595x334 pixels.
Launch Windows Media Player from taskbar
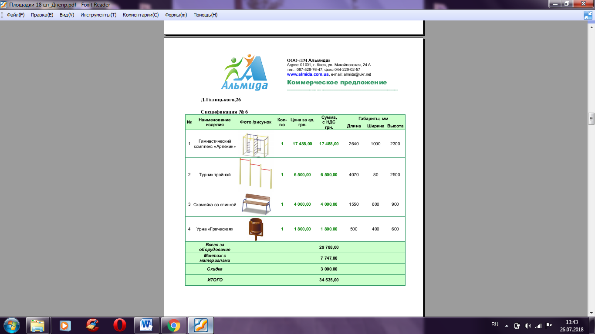65,325
